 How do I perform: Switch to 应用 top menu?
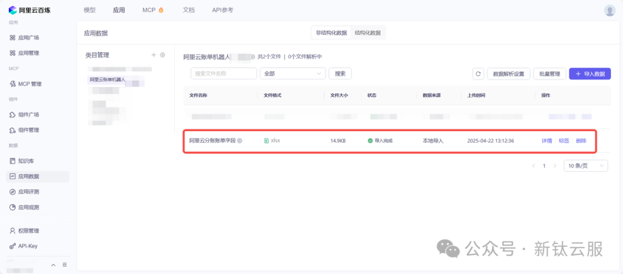[x=119, y=10]
